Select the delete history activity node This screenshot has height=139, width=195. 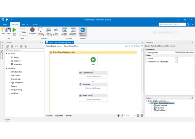click(93, 98)
